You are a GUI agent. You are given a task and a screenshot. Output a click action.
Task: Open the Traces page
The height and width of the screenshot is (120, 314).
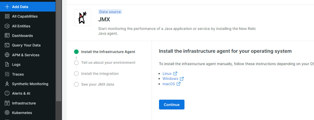click(x=28, y=74)
